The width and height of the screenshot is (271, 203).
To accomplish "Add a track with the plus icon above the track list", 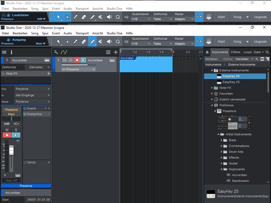I will pos(116,52).
